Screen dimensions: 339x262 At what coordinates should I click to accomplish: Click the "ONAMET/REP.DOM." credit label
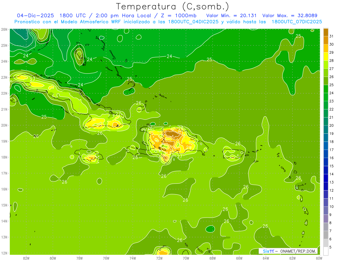point(298,251)
